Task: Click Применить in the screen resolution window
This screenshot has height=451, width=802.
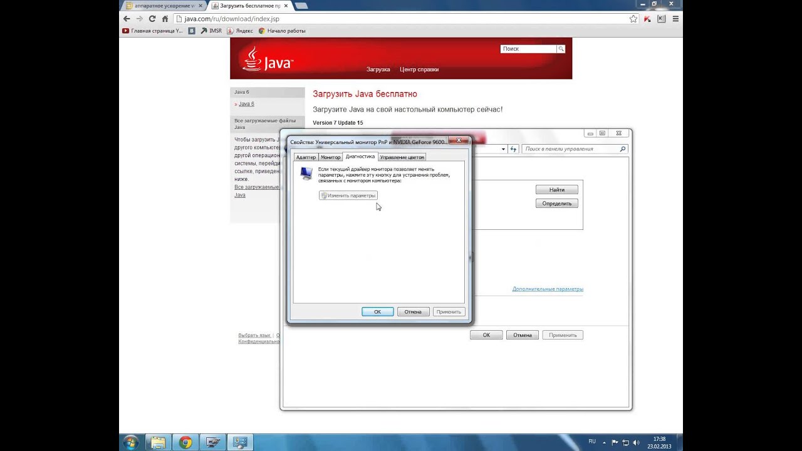Action: point(563,335)
